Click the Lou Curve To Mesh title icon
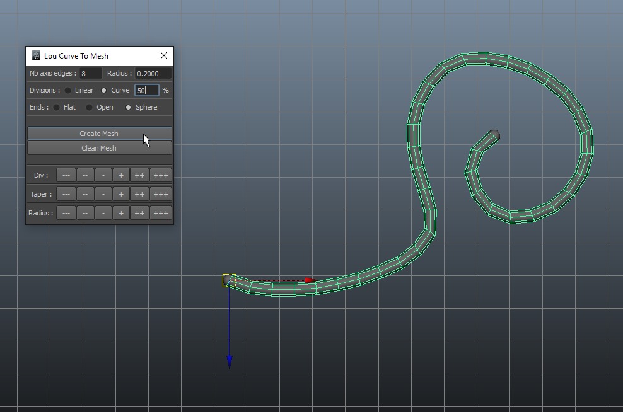 pos(36,55)
